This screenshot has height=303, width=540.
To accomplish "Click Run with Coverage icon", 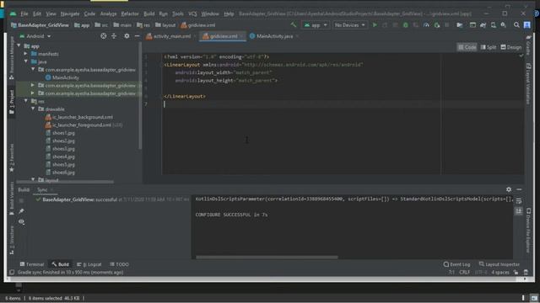I will coord(416,25).
